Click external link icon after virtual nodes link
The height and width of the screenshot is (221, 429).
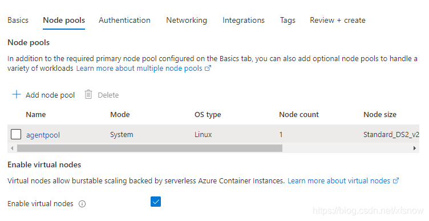[396, 181]
